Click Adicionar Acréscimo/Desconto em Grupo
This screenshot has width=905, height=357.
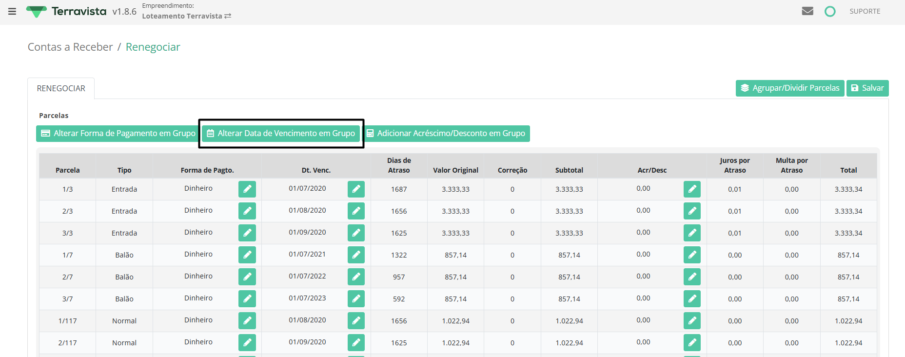click(446, 134)
